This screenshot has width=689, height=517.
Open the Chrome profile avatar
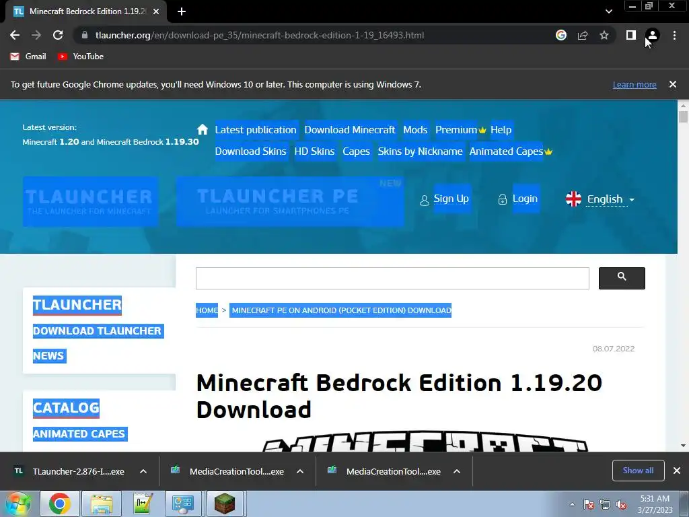click(x=653, y=35)
